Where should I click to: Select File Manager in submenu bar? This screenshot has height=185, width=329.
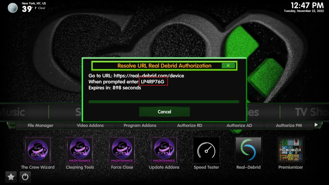[40, 125]
